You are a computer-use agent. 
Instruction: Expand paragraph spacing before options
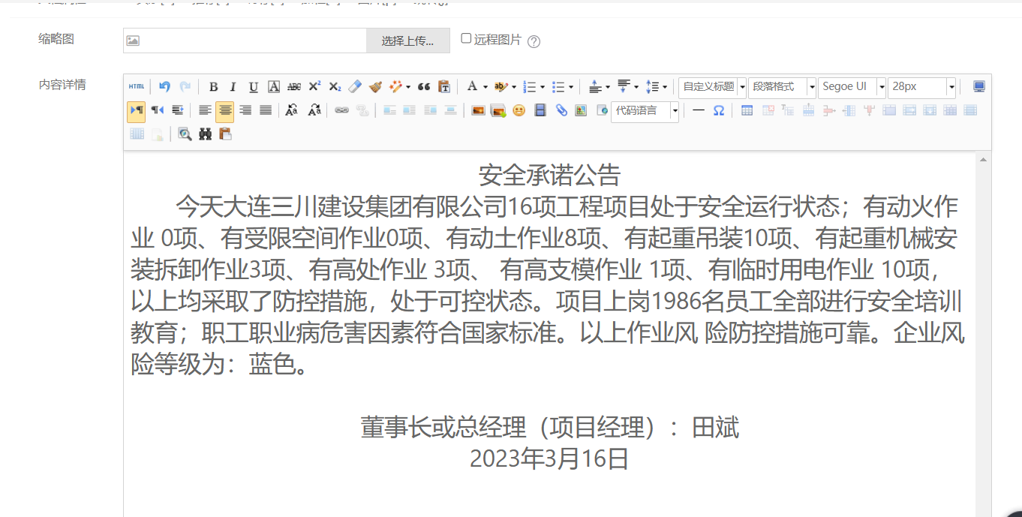(608, 87)
